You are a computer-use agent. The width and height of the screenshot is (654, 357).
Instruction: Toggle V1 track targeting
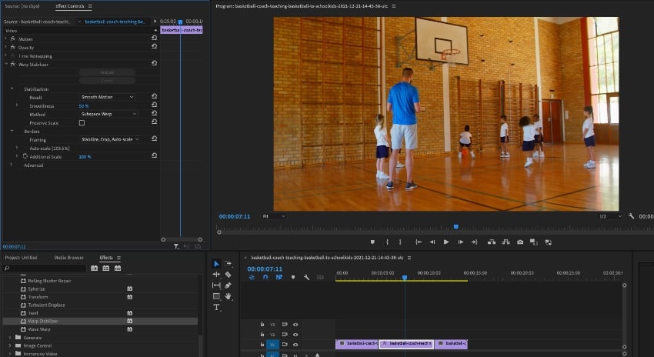(272, 345)
